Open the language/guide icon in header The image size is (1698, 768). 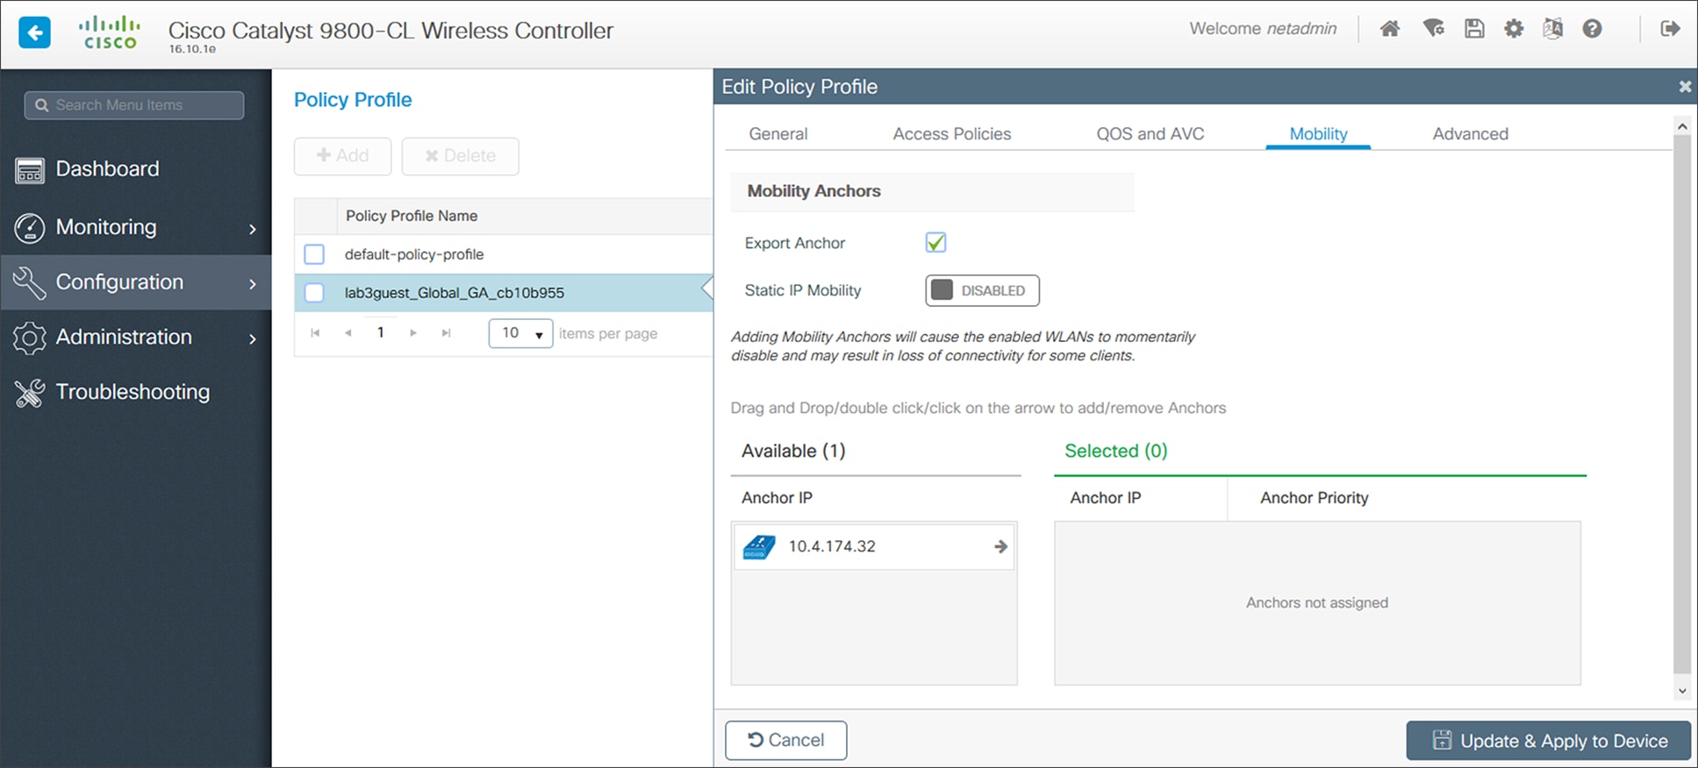[x=1552, y=29]
